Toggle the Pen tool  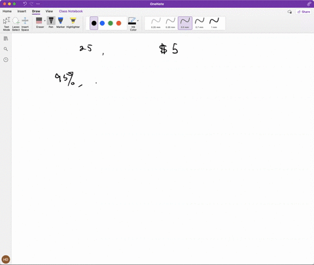point(51,23)
